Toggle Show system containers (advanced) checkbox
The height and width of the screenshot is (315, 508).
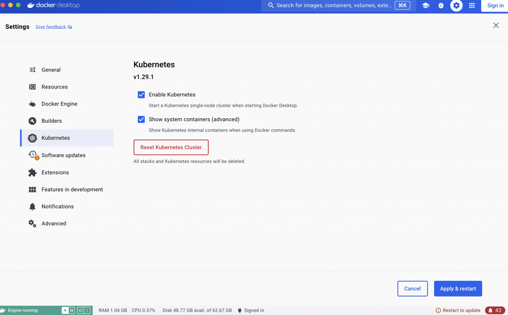pyautogui.click(x=141, y=119)
